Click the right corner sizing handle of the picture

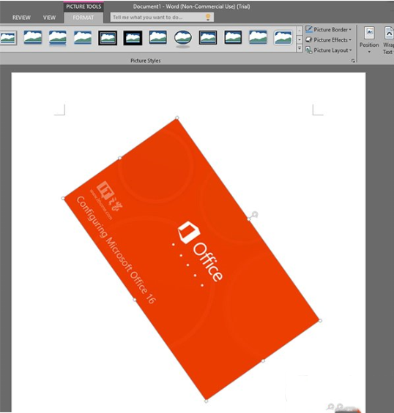pyautogui.click(x=320, y=321)
